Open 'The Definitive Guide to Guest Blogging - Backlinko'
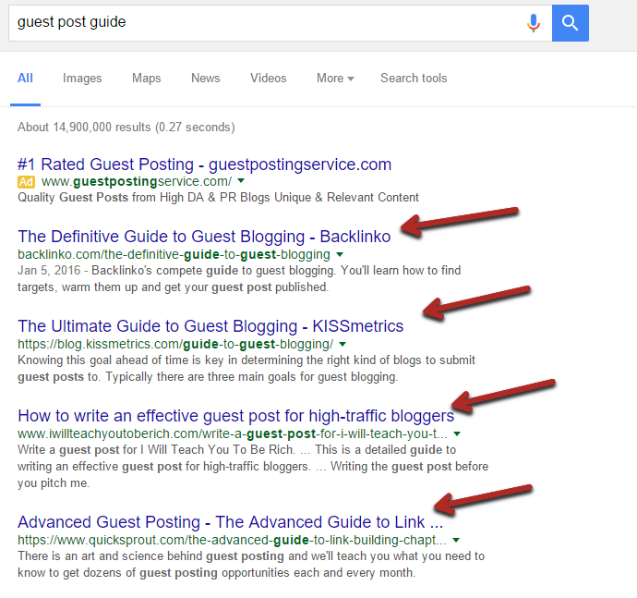Image resolution: width=637 pixels, height=598 pixels. point(204,237)
